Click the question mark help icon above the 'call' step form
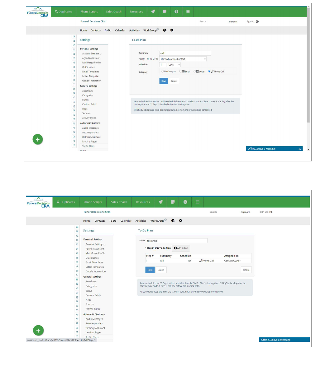 coord(176,12)
